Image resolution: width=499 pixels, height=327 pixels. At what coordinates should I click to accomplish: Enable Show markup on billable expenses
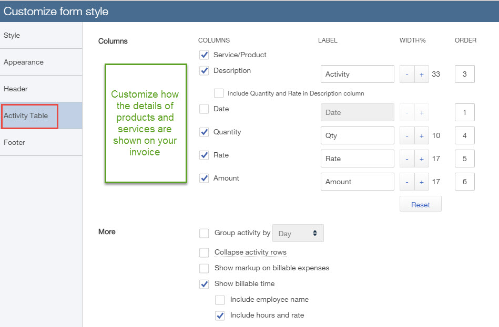(204, 268)
